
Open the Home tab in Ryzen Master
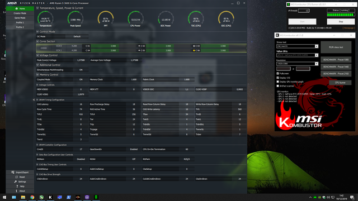click(20, 8)
